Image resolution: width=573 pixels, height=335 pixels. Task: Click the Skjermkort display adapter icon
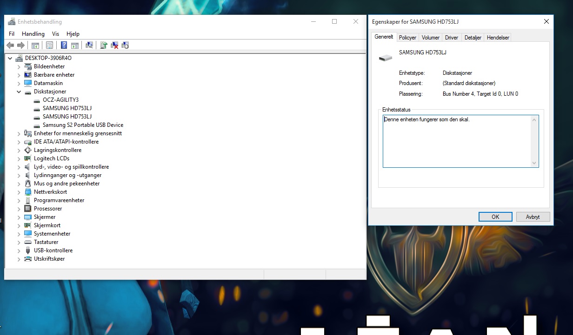point(28,225)
